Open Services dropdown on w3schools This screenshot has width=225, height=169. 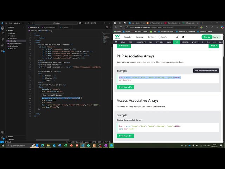(152, 37)
